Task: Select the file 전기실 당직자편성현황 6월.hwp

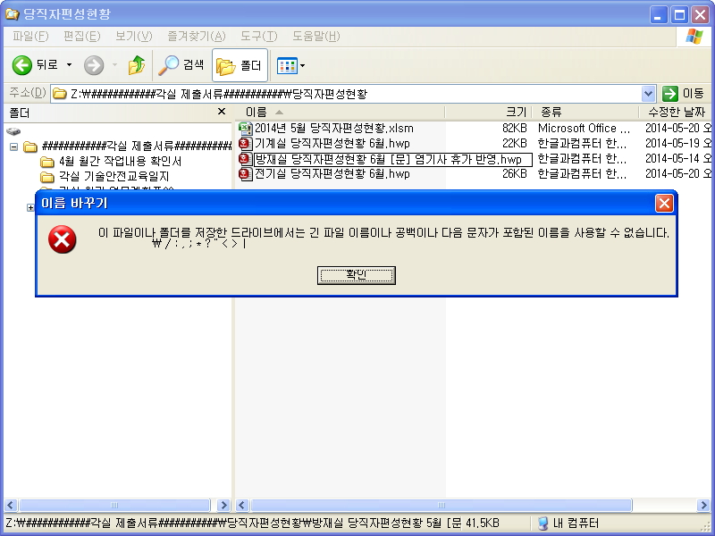Action: pyautogui.click(x=332, y=174)
